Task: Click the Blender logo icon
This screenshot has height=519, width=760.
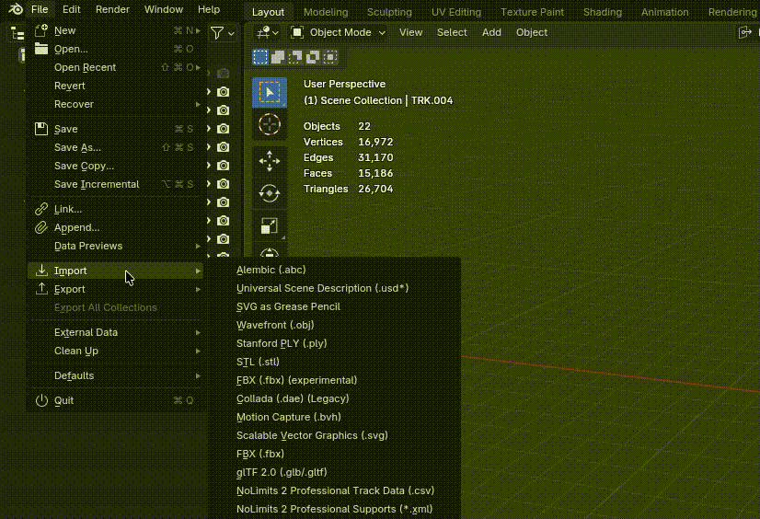Action: click(15, 9)
